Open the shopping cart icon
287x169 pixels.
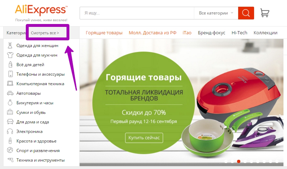(265, 13)
